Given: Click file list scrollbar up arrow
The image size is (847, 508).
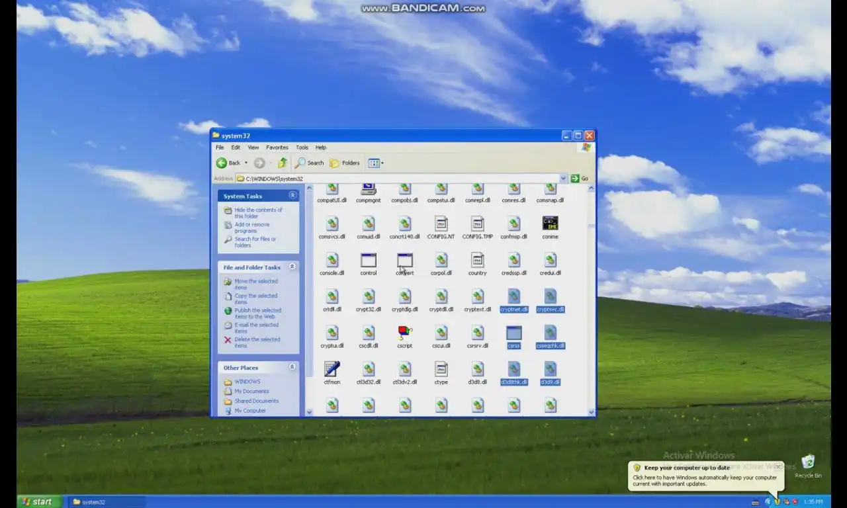Looking at the screenshot, I should [x=591, y=189].
